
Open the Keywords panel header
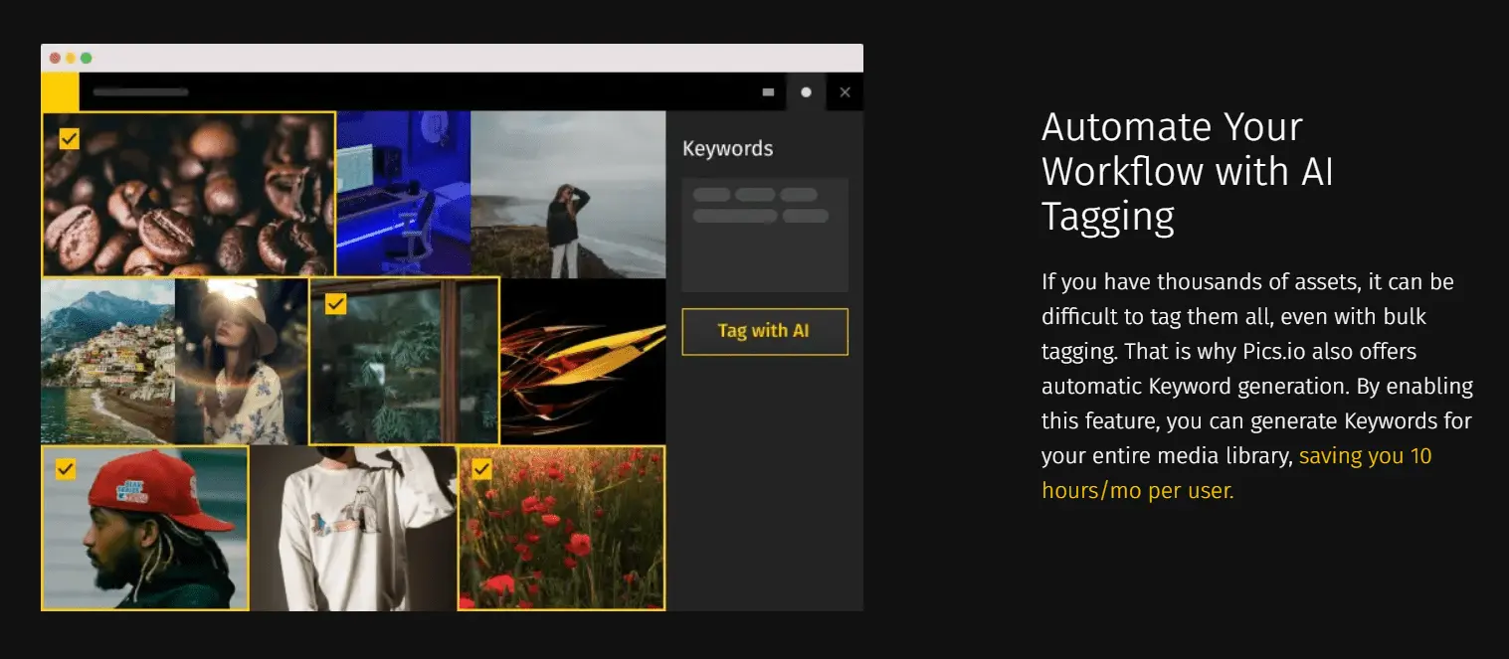[727, 147]
